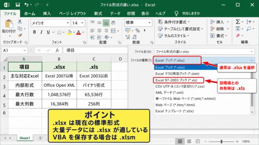This screenshot has width=259, height=145.
Task: Apply the red font color A
Action: point(79,32)
